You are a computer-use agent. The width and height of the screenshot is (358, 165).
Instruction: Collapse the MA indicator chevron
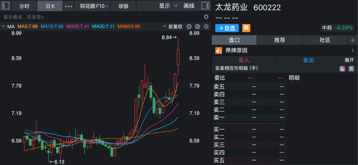[x=4, y=26]
